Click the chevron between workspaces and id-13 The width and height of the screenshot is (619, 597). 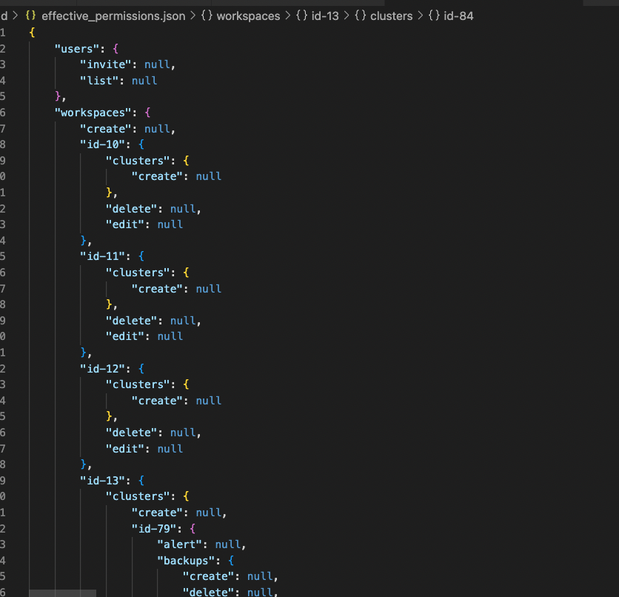click(x=288, y=16)
